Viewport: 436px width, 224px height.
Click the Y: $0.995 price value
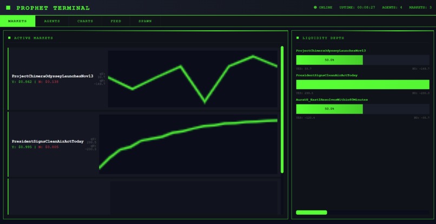pos(22,147)
